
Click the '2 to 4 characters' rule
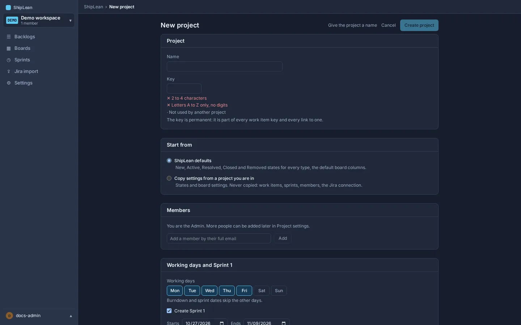(x=187, y=98)
